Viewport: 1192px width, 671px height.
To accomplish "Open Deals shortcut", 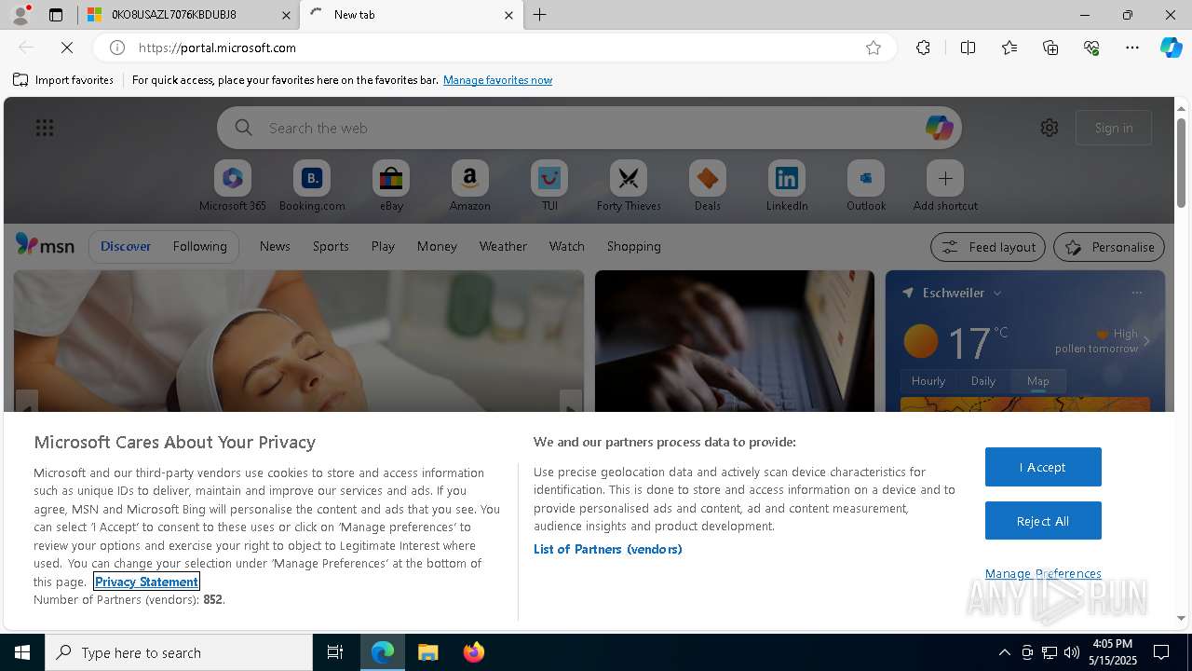I will (708, 185).
